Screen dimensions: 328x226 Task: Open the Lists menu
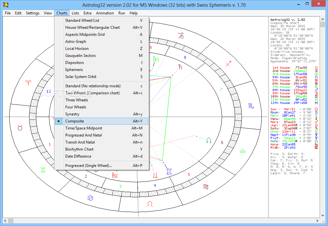click(x=75, y=13)
